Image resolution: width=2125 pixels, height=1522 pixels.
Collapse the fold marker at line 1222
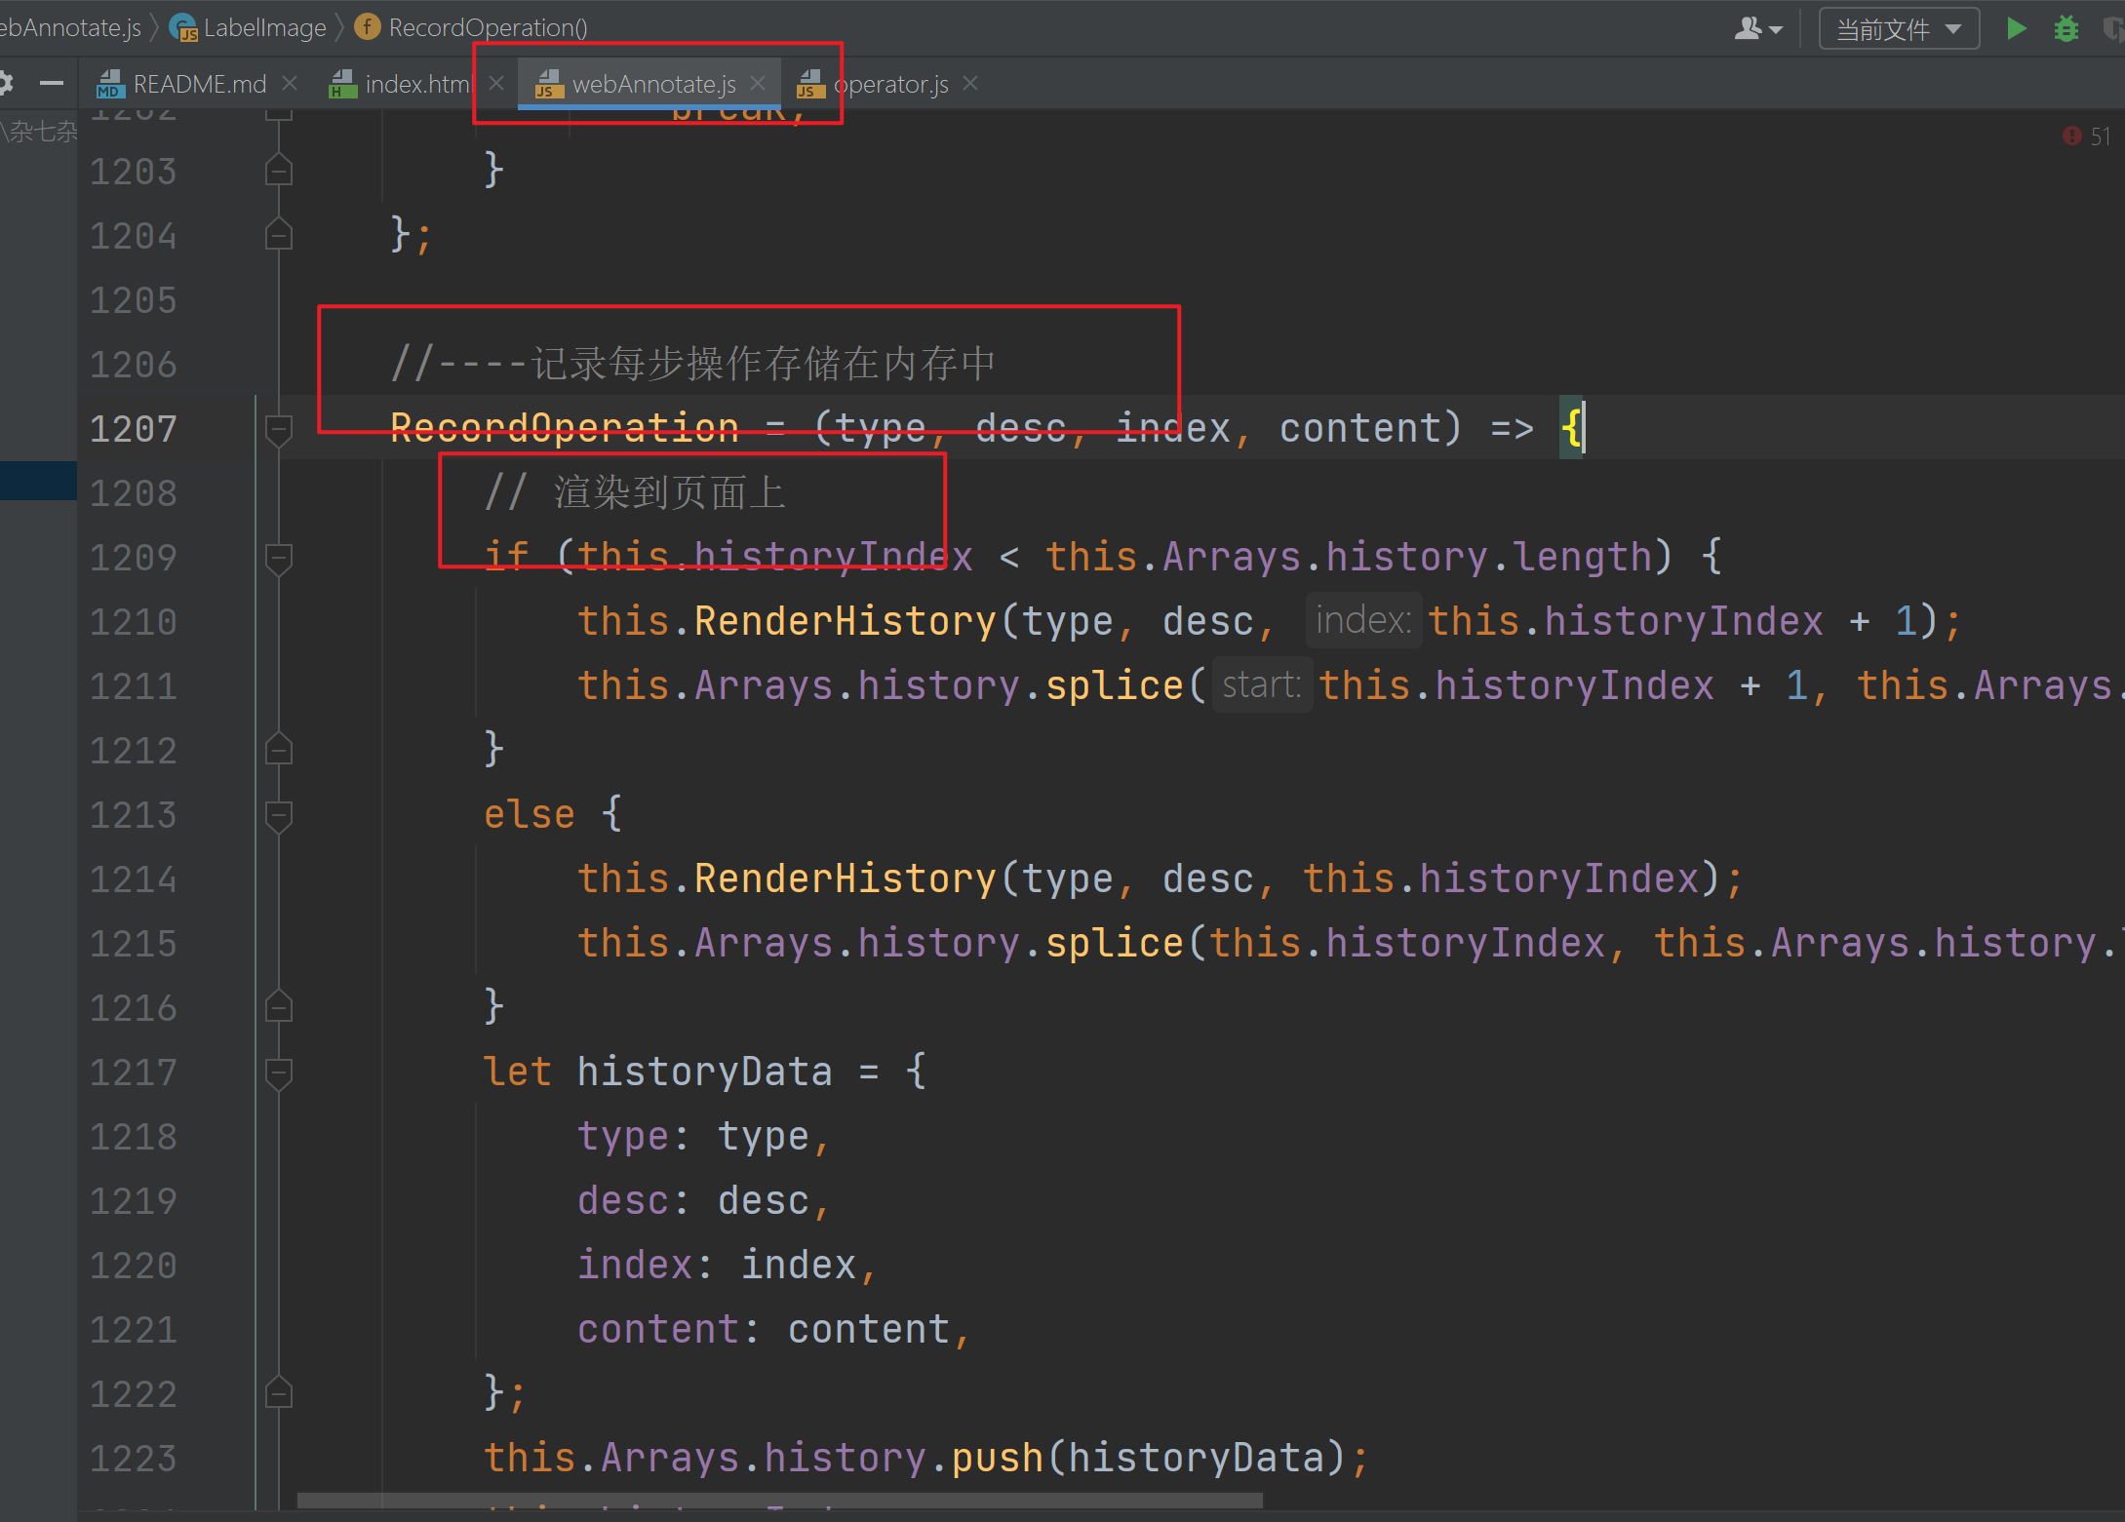pyautogui.click(x=279, y=1393)
